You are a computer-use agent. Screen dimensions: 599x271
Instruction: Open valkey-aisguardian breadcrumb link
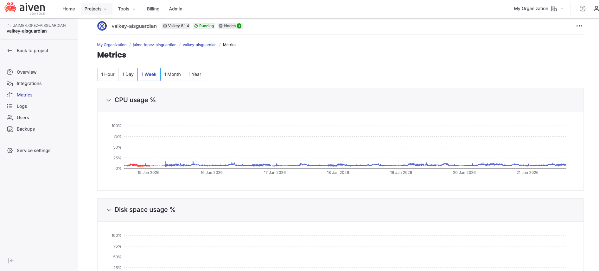[200, 45]
